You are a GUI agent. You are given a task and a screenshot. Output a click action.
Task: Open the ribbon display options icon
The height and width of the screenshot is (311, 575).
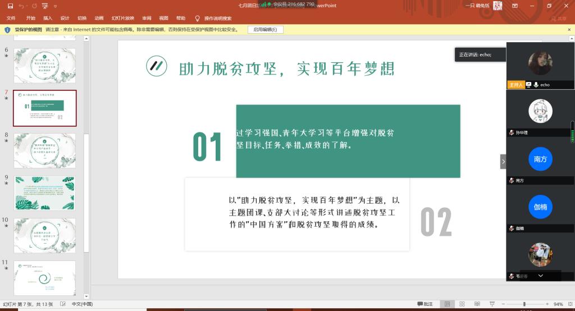515,6
